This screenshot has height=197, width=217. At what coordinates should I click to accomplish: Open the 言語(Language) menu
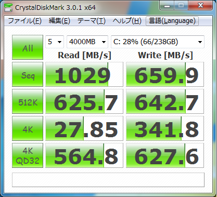(x=172, y=21)
